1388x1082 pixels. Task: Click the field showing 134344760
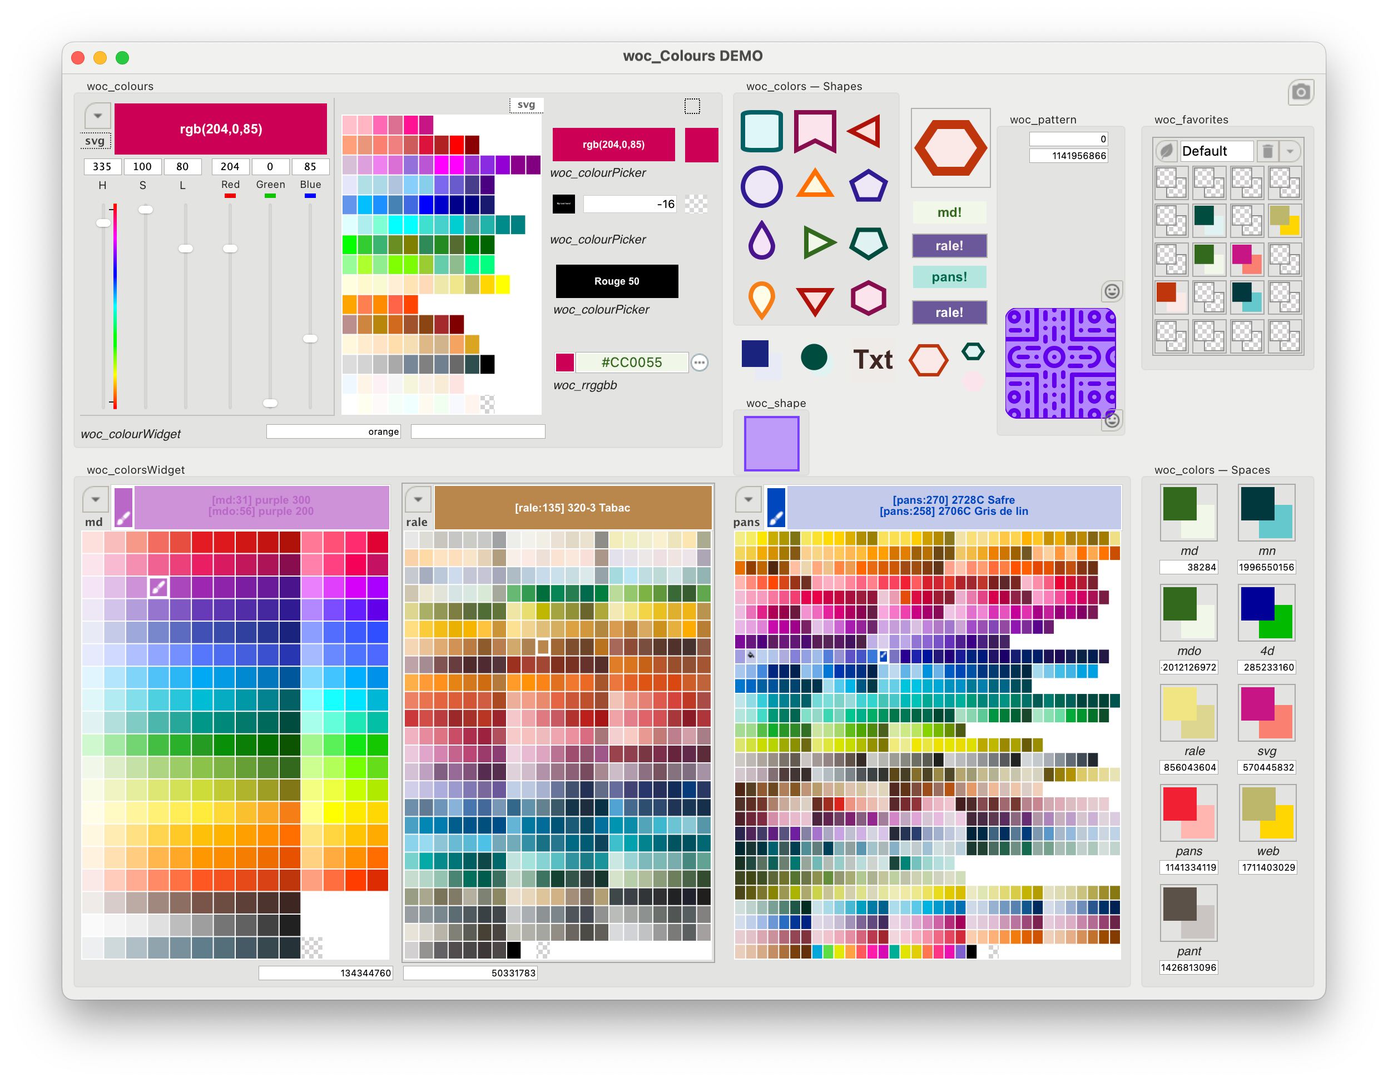326,972
